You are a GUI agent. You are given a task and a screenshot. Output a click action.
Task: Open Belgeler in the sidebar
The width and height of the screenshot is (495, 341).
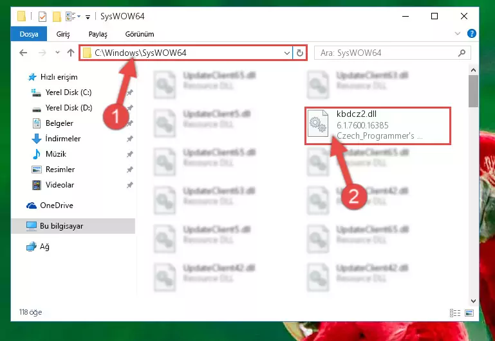pyautogui.click(x=59, y=123)
